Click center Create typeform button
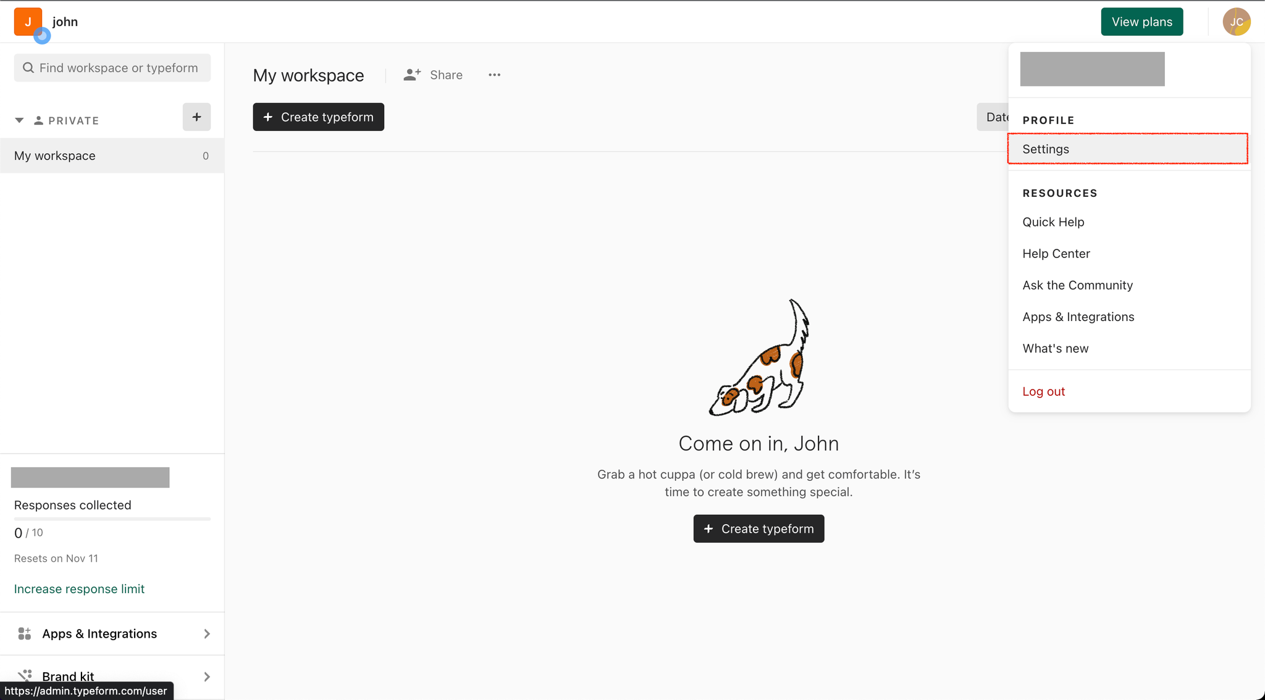Screen dimensions: 1265x700 tap(759, 528)
